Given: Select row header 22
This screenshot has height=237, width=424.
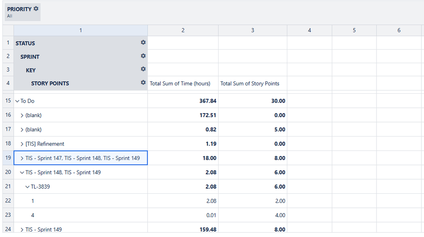Looking at the screenshot, I should 8,201.
